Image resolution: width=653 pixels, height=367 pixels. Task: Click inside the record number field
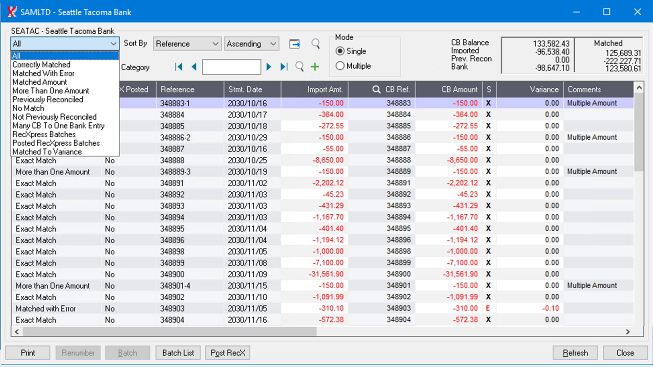tap(231, 67)
